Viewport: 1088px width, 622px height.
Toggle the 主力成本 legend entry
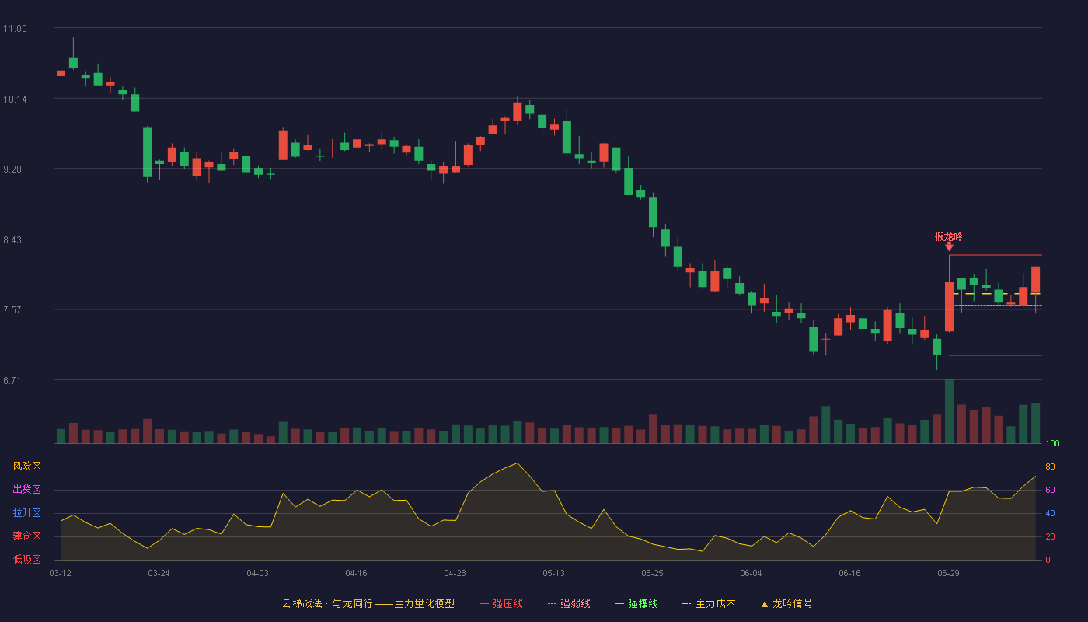click(709, 603)
